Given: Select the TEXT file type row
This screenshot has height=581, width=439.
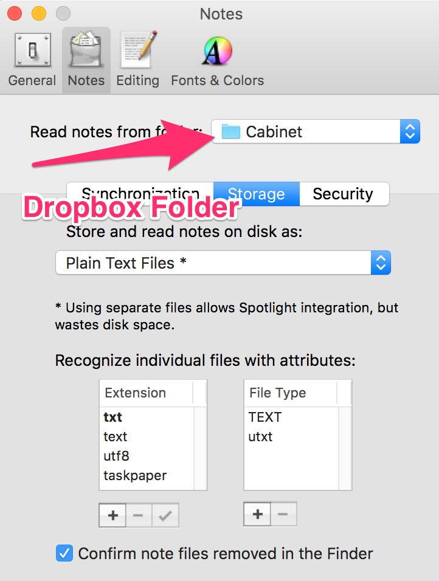Looking at the screenshot, I should [291, 417].
